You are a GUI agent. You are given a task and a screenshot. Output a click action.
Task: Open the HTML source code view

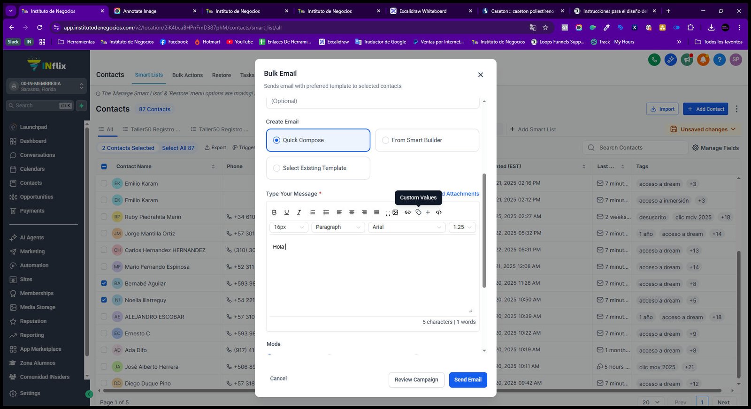pos(439,212)
